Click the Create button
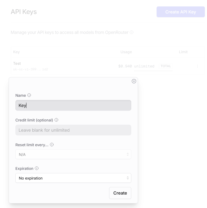Image resolution: width=207 pixels, height=208 pixels. tap(120, 193)
